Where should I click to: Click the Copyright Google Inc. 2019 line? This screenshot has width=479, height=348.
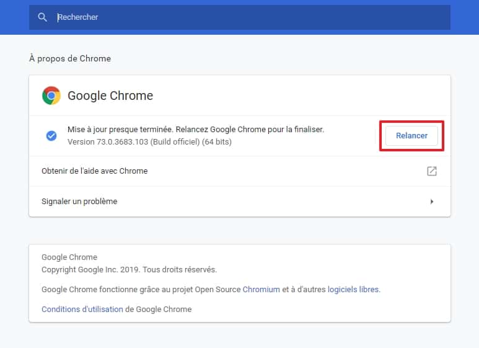pos(129,269)
